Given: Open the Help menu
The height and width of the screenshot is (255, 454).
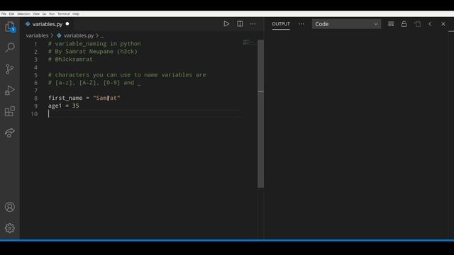Looking at the screenshot, I should tap(76, 14).
